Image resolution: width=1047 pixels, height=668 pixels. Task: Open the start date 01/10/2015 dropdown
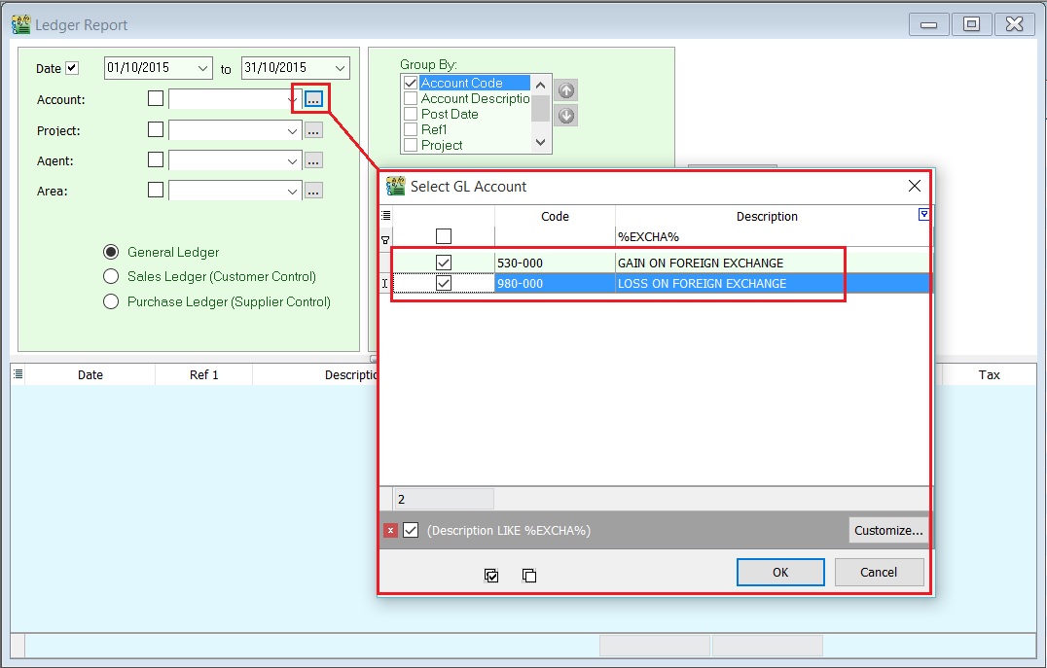pos(202,68)
